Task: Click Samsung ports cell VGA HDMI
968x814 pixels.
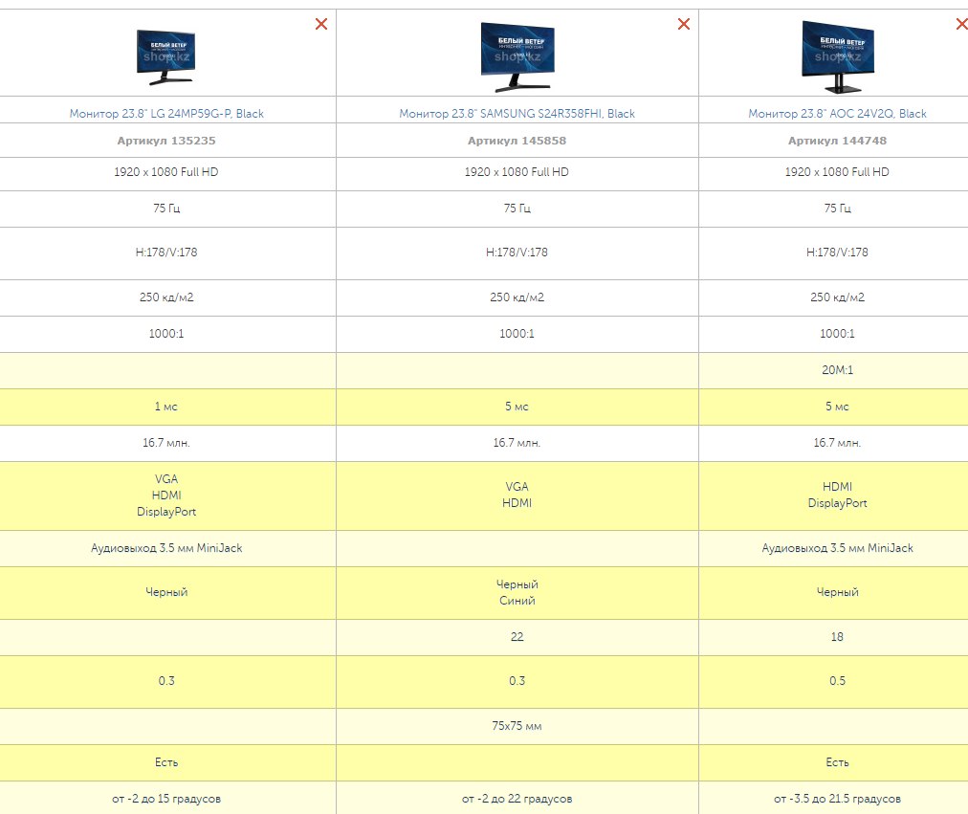Action: point(517,495)
